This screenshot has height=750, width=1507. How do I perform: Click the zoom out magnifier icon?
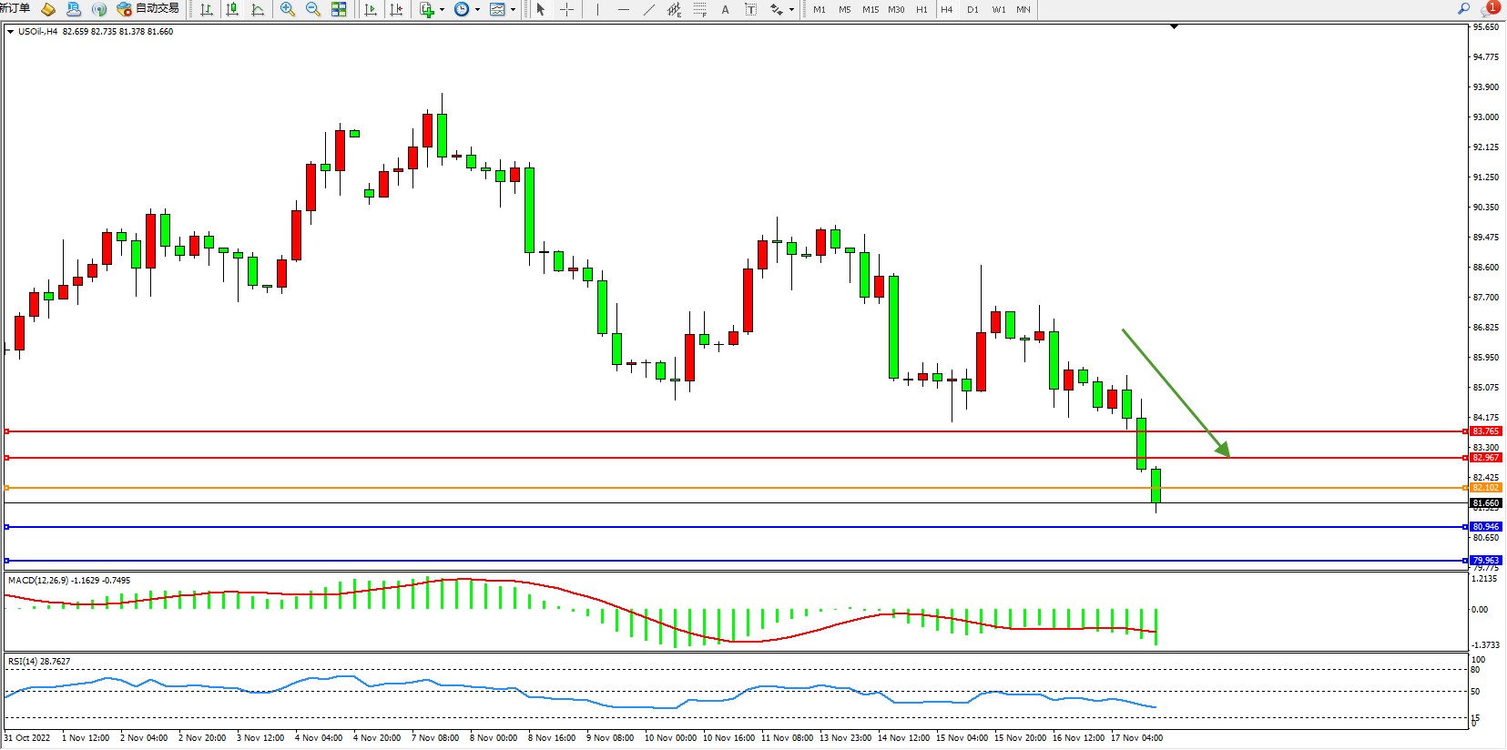[x=313, y=9]
